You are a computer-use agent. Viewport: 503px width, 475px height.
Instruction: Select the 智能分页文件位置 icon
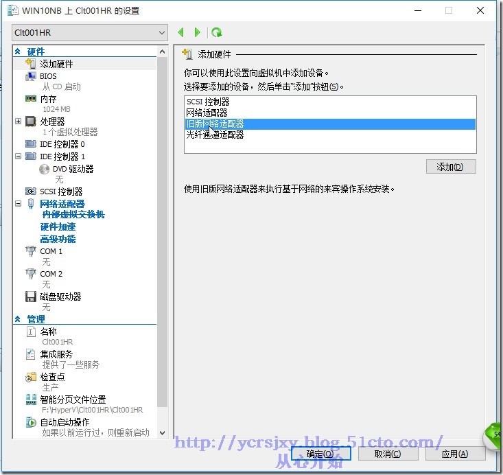pyautogui.click(x=31, y=399)
